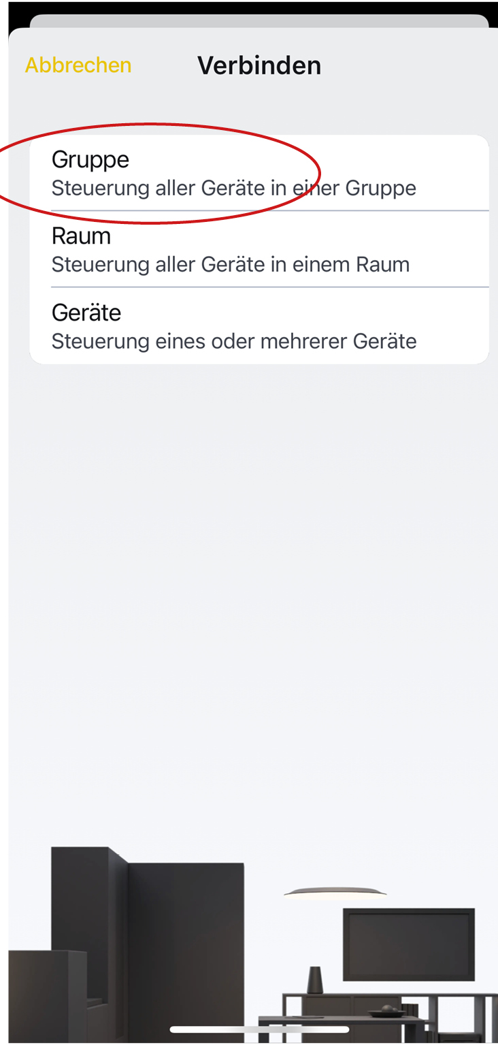Image resolution: width=498 pixels, height=1045 pixels.
Task: Tap the gray background card behind sheet
Action: (259, 20)
